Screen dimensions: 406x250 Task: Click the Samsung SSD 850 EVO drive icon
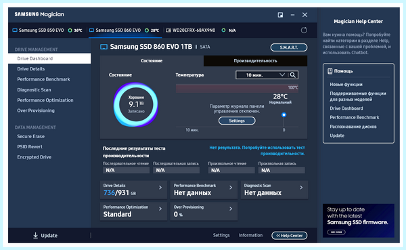click(15, 30)
